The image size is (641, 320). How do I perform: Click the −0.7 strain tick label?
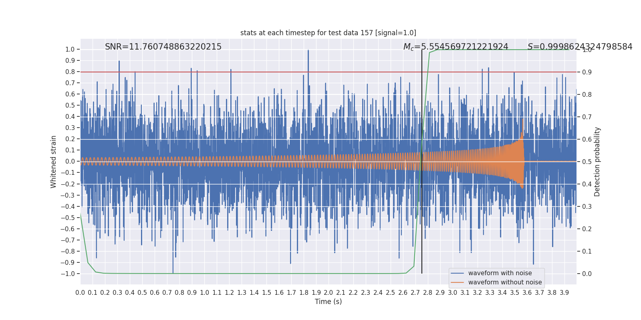click(68, 240)
